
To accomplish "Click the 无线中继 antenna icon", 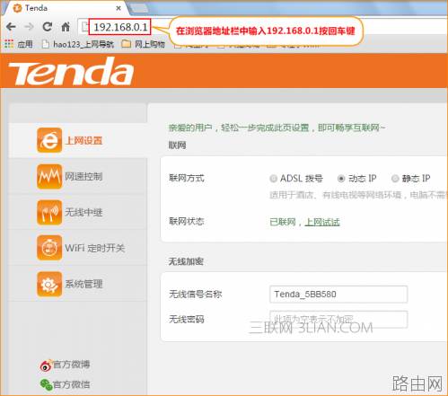I will 49,212.
